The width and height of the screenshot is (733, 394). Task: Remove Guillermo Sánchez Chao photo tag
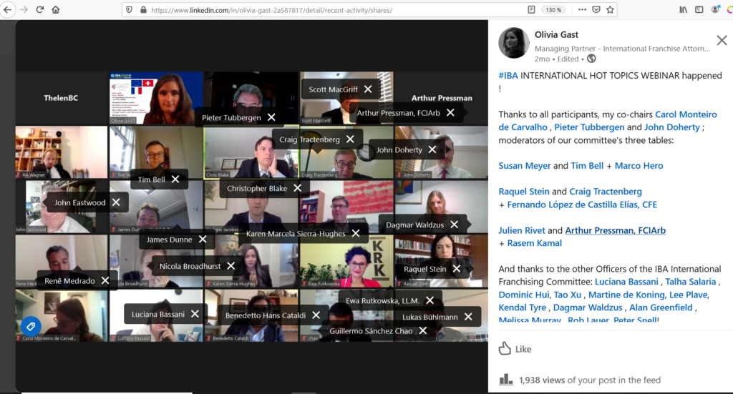422,330
